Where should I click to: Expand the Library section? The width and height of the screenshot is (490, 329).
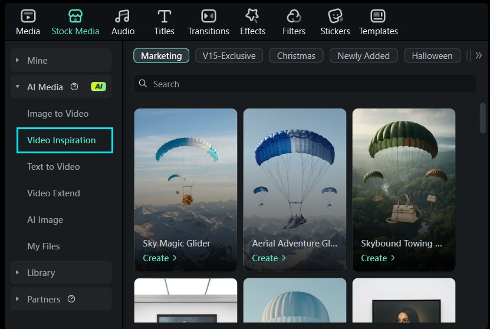[18, 272]
